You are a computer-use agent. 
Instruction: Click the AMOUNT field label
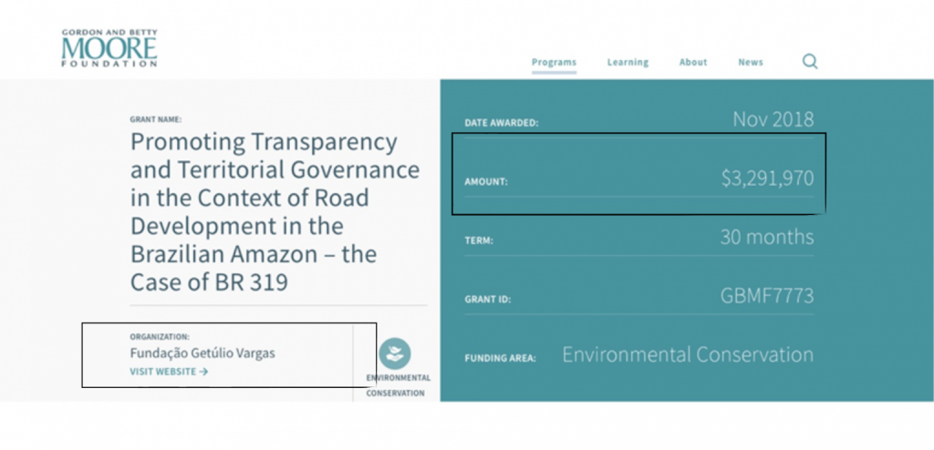point(486,182)
